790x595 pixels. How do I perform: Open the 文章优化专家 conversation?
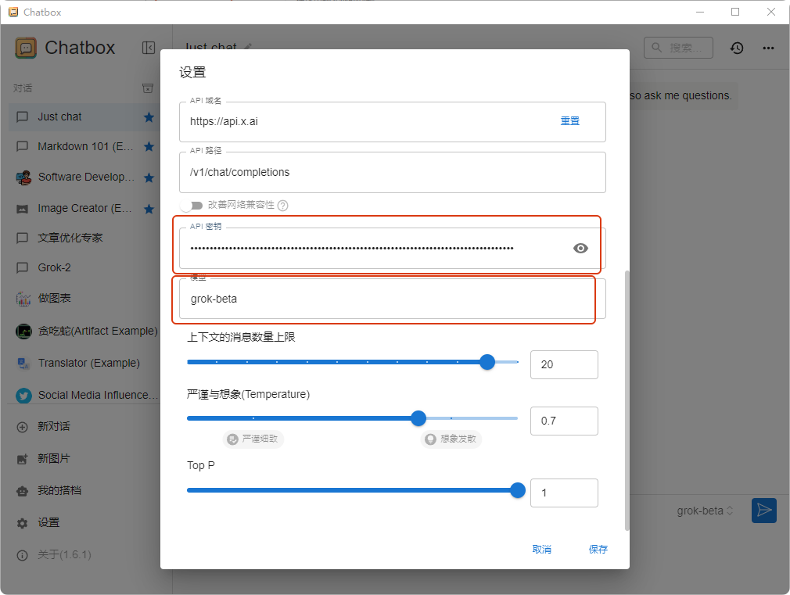coord(84,238)
